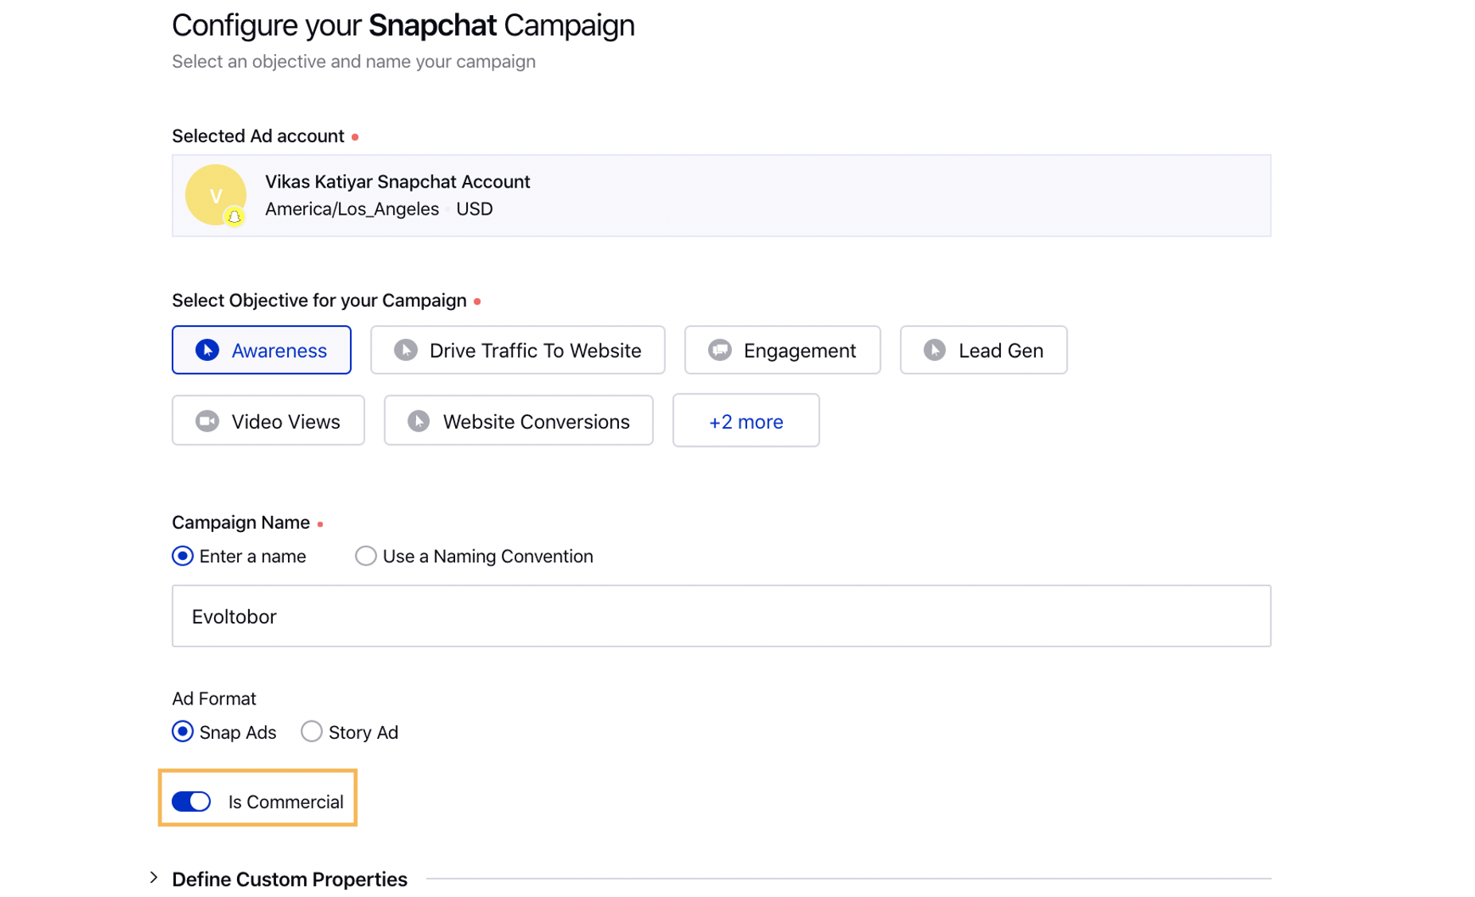Pick the Engagement objective
The image size is (1475, 897).
782,350
